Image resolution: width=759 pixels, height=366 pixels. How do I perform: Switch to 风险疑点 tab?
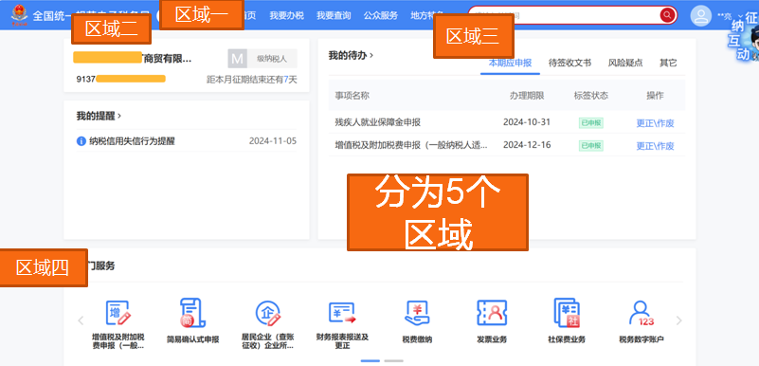click(x=625, y=63)
